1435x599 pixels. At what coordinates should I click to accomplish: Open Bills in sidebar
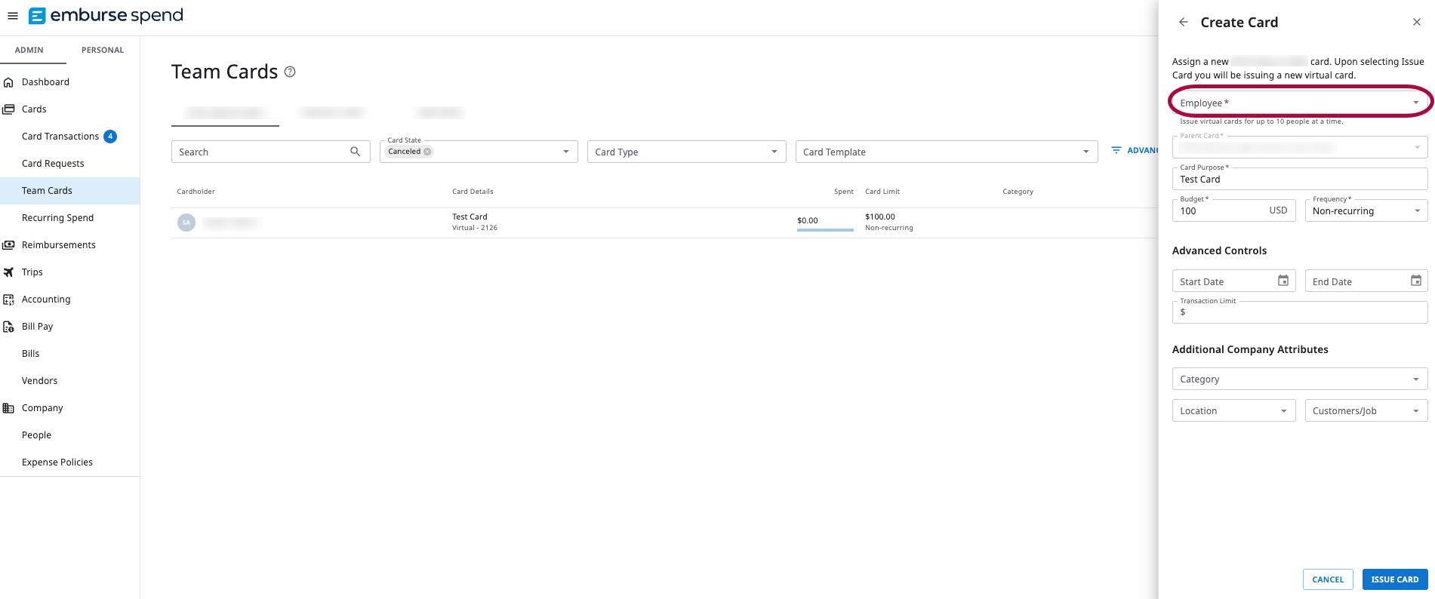coord(31,354)
